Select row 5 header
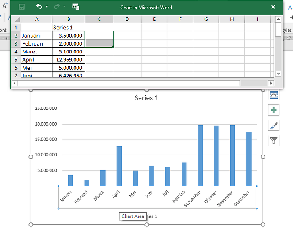The height and width of the screenshot is (234, 293). [x=16, y=60]
